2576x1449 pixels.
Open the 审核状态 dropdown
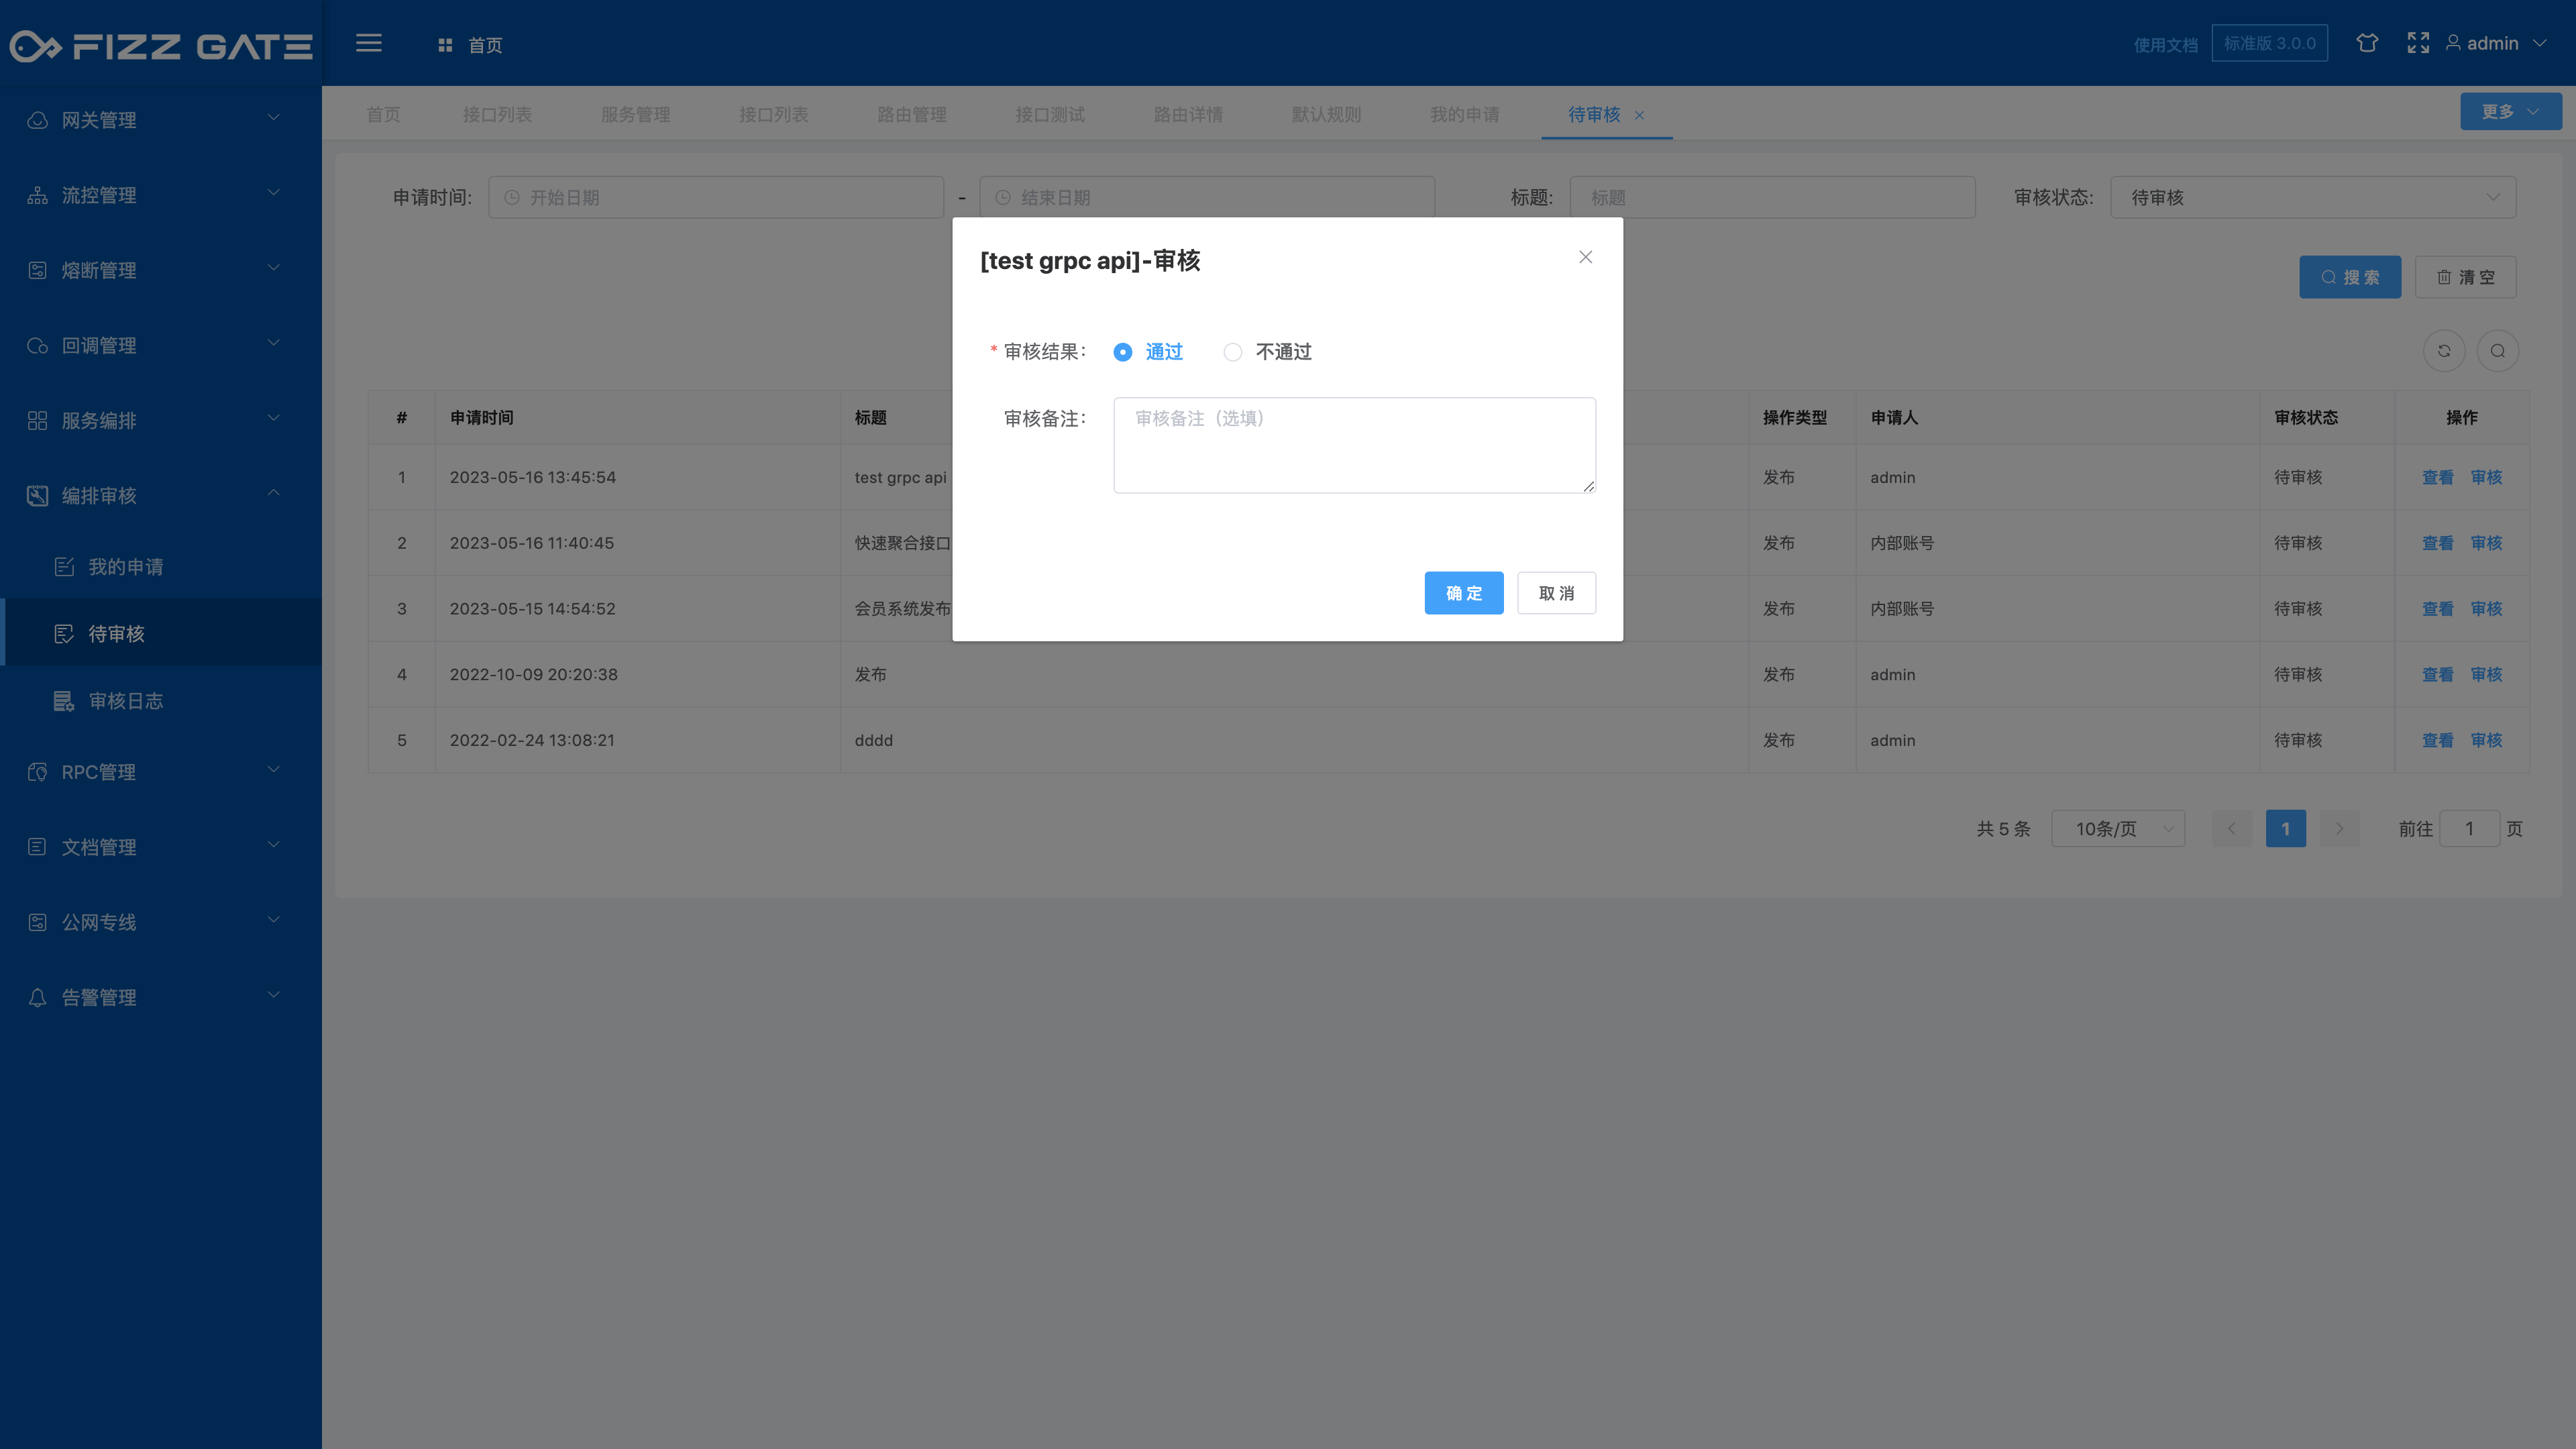point(2312,198)
